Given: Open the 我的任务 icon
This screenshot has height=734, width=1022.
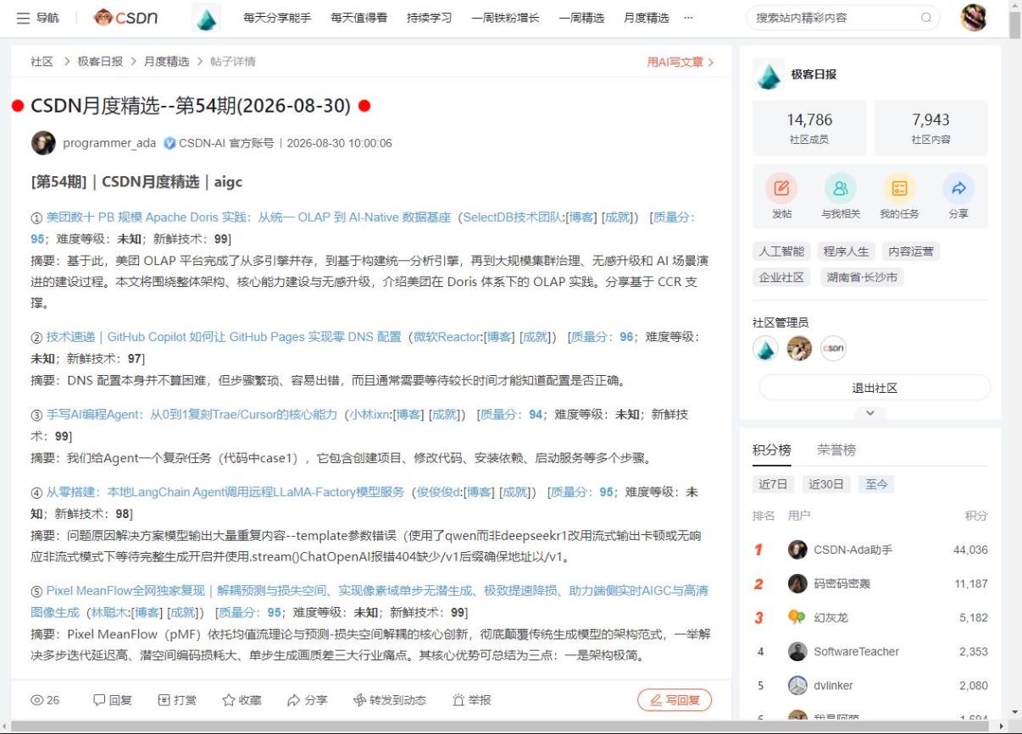Looking at the screenshot, I should [x=899, y=188].
